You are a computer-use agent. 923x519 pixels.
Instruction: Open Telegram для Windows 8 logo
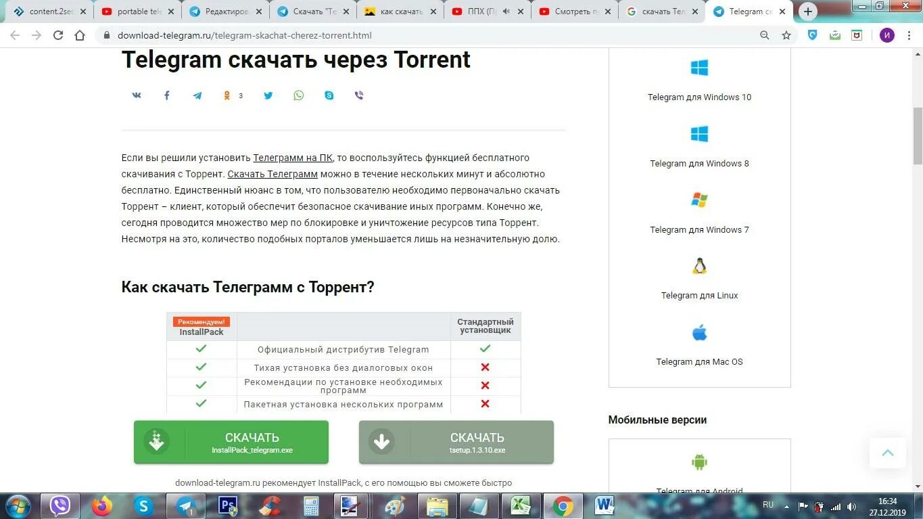pos(699,134)
